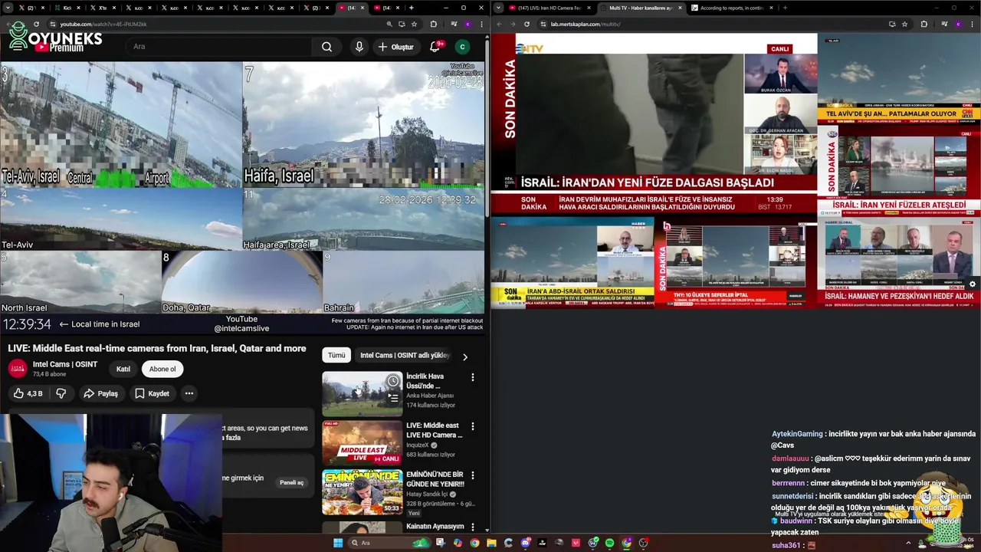Viewport: 981px width, 552px height.
Task: Open Extensions puzzle icon in the left Chrome window
Action: coord(433,24)
